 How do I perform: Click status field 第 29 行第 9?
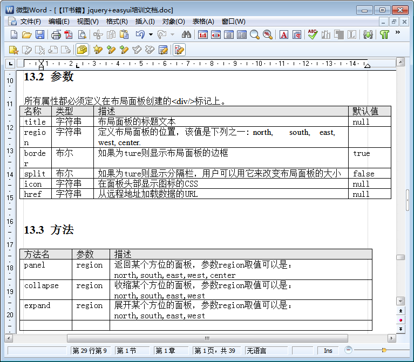(91, 351)
